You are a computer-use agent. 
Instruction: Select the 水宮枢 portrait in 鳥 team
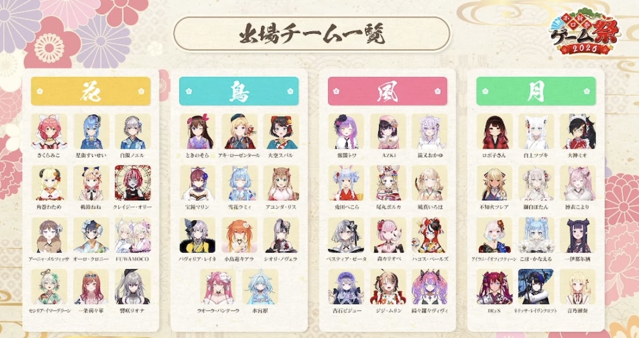pos(260,287)
